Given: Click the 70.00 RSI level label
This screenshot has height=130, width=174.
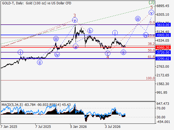Looking at the screenshot, I should coord(161,108).
